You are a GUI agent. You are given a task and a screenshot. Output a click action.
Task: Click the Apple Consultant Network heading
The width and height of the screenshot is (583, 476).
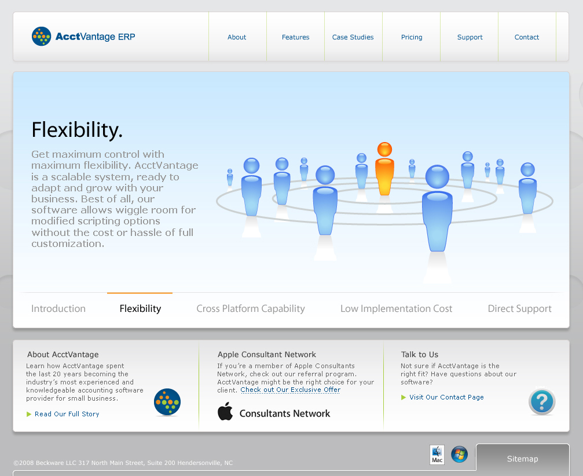tap(267, 355)
